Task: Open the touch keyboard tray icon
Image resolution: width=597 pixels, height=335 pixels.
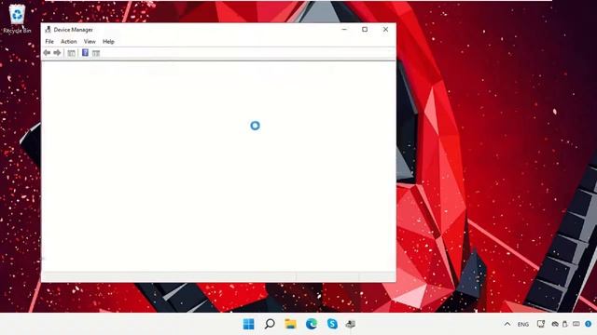Action: tap(576, 324)
